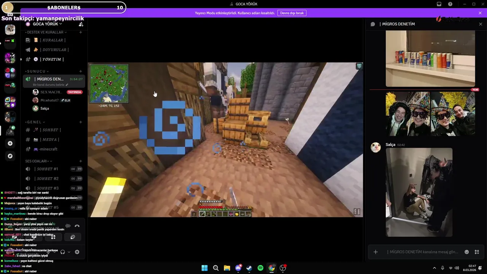Open Spotify from the taskbar
This screenshot has width=487, height=274.
coord(260,268)
